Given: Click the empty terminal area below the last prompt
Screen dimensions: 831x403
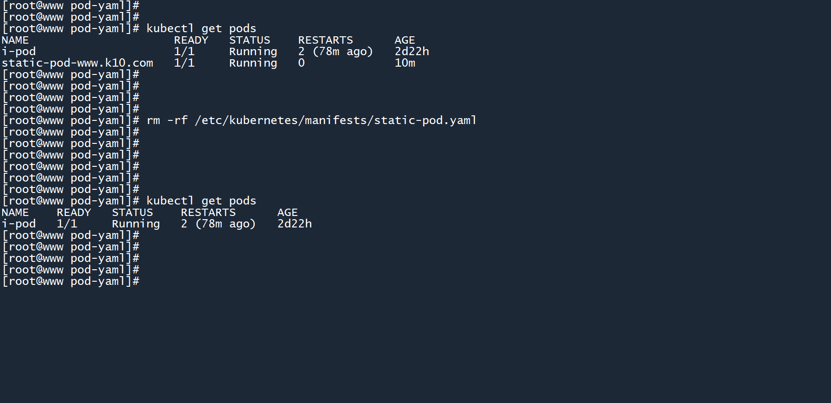Looking at the screenshot, I should coord(414,345).
